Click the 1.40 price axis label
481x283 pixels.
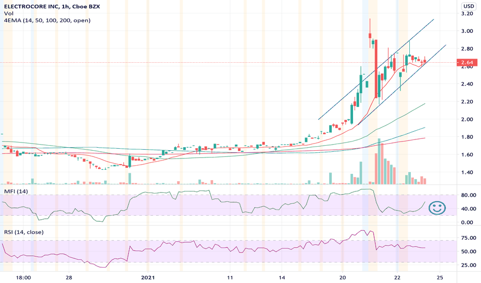pos(467,172)
